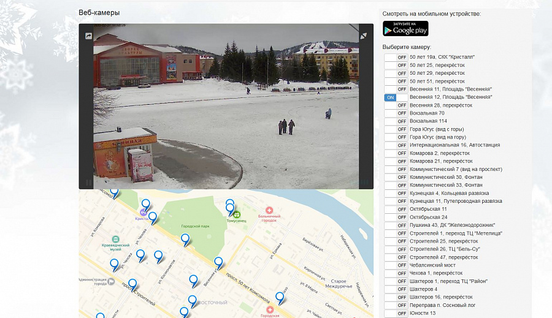
Task: Pause the webcam video stream
Action: tap(88, 182)
